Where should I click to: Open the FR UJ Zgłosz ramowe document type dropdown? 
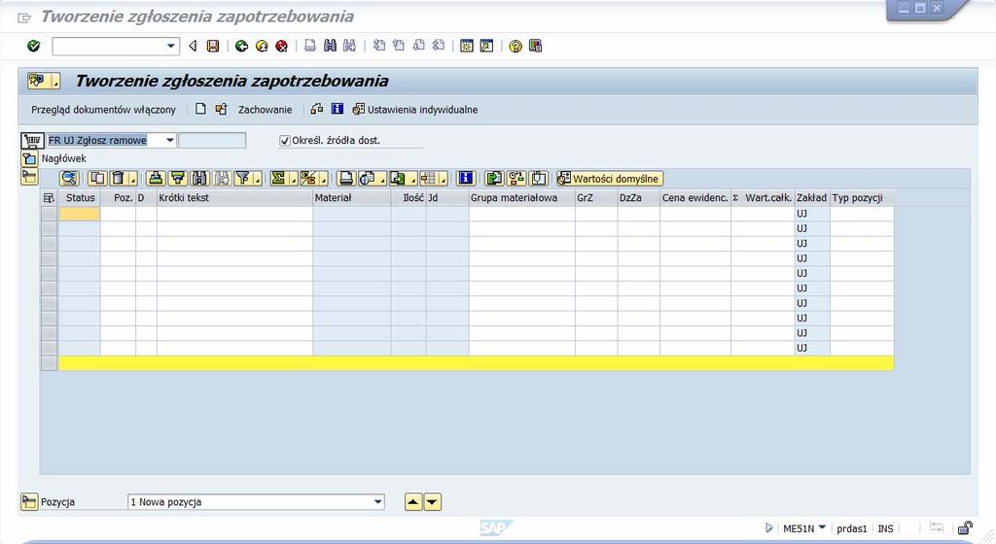(170, 140)
